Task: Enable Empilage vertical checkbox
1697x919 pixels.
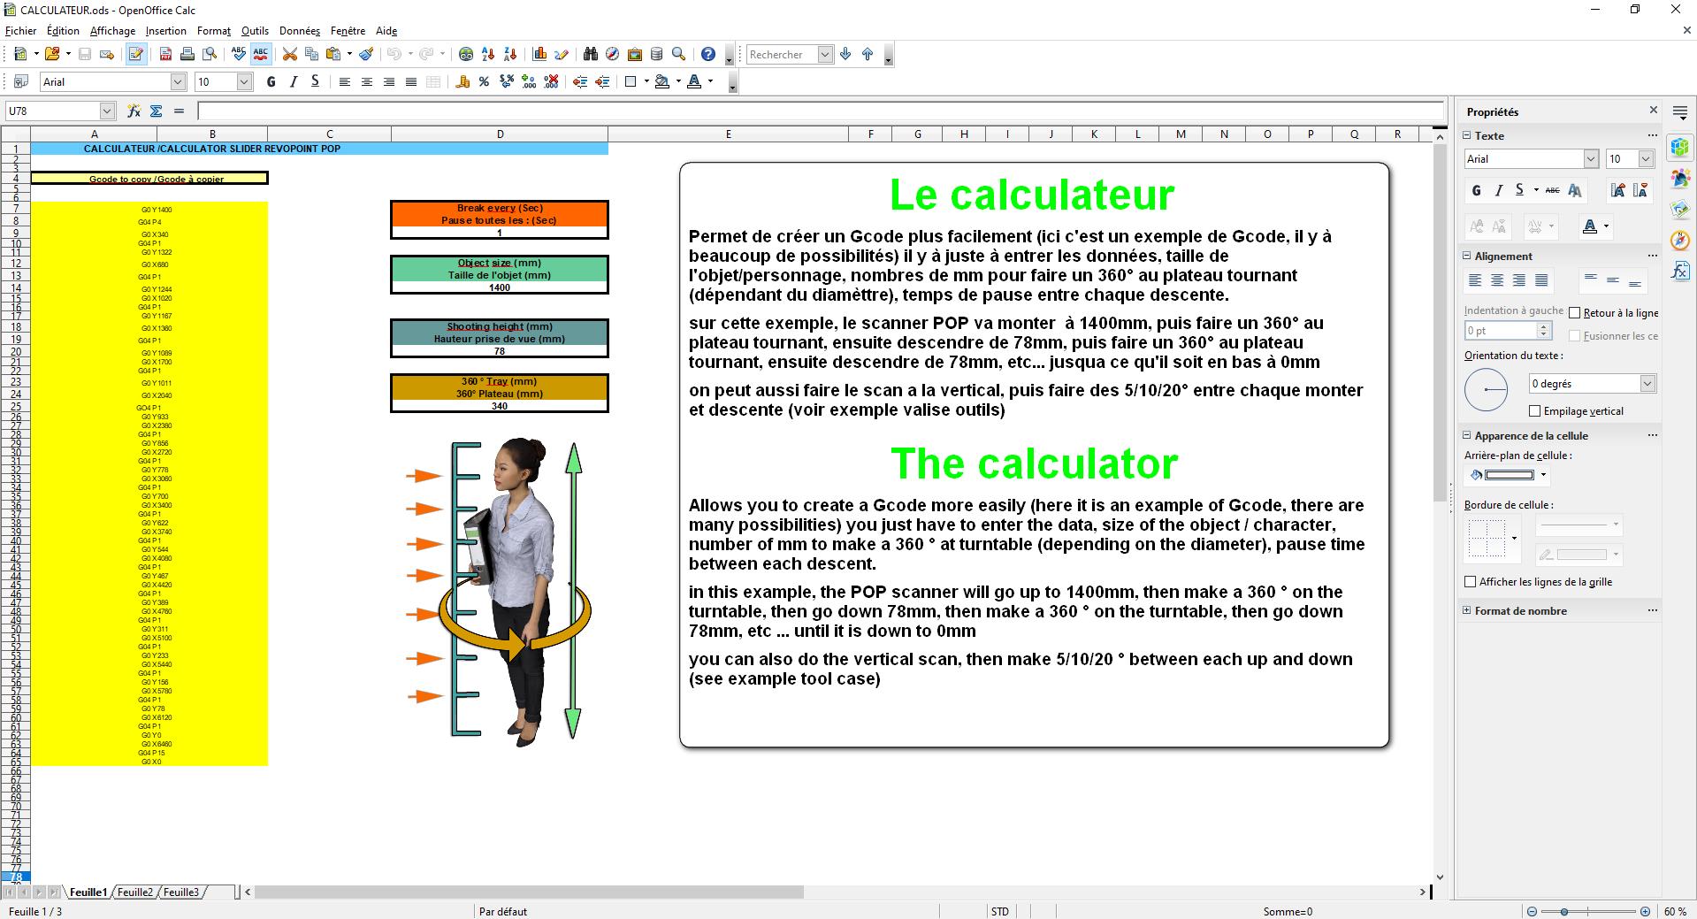Action: [x=1534, y=410]
